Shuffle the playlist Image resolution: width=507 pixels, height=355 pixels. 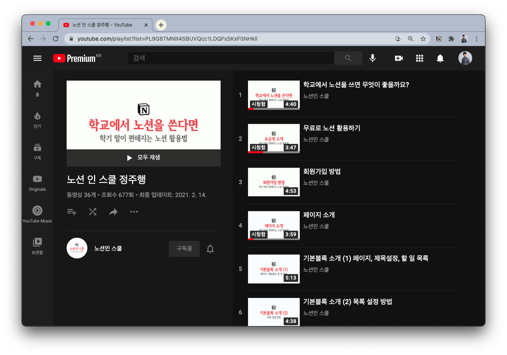point(92,212)
